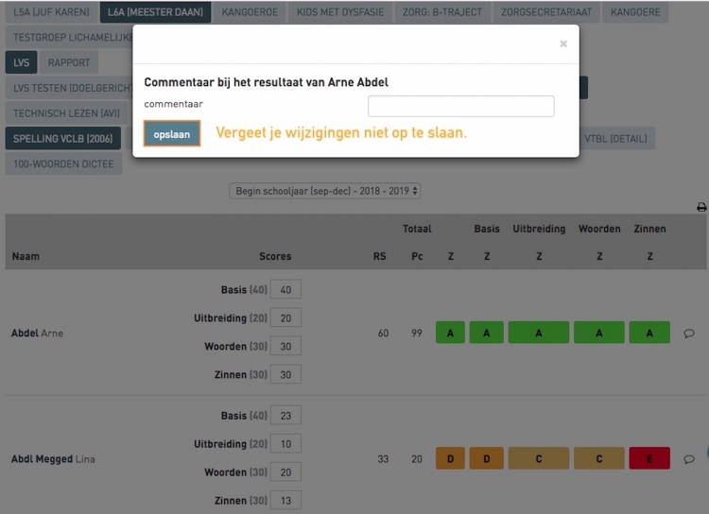
Task: Click Arne's green A Totaal zone badge
Action: [x=450, y=333]
